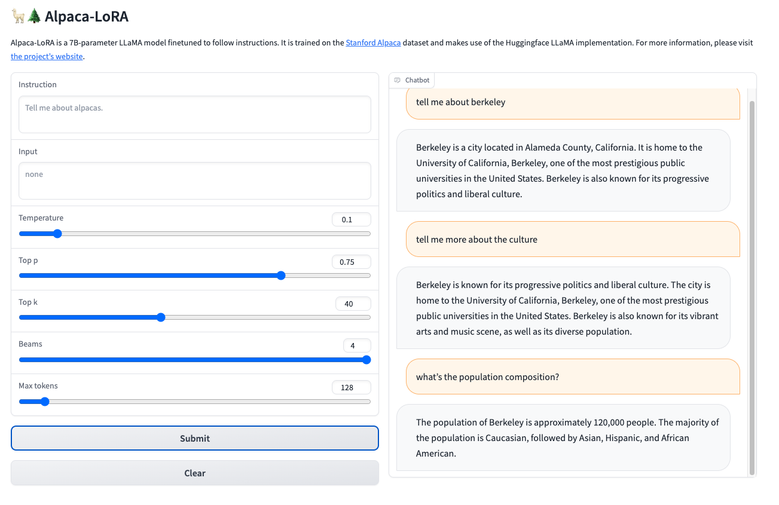779x505 pixels.
Task: Click the Top p slider handle
Action: click(281, 276)
